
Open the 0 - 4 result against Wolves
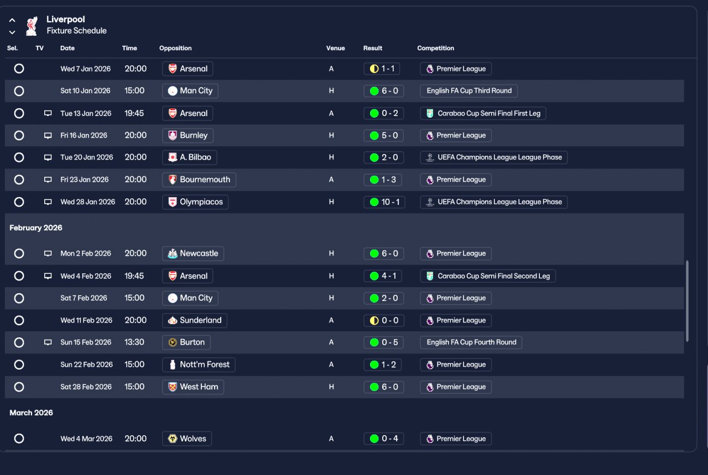(x=383, y=439)
